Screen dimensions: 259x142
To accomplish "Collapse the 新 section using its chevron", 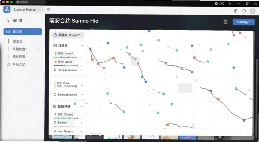I will [82, 107].
